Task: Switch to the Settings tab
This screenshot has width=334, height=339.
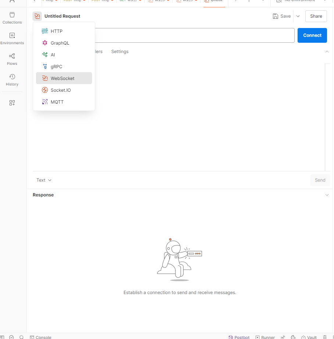Action: (120, 52)
